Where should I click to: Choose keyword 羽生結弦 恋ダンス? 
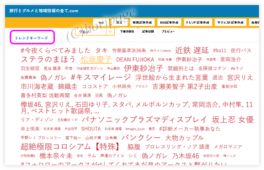[89, 68]
